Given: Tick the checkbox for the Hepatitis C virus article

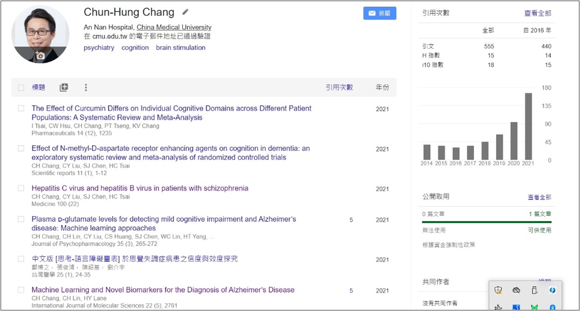Looking at the screenshot, I should pos(21,188).
